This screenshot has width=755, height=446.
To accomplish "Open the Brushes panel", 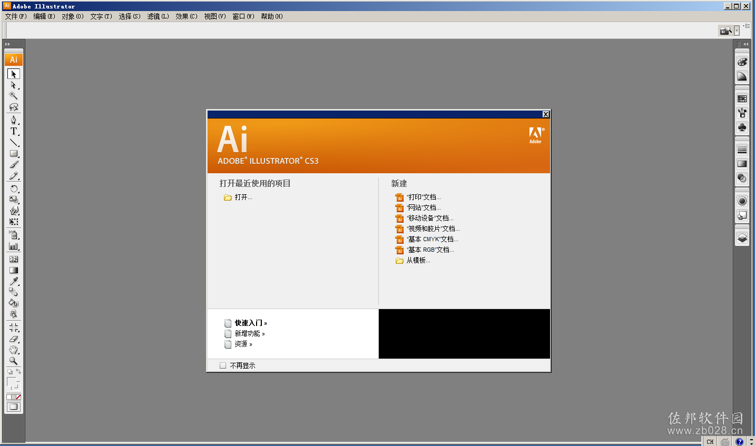I will (x=742, y=113).
